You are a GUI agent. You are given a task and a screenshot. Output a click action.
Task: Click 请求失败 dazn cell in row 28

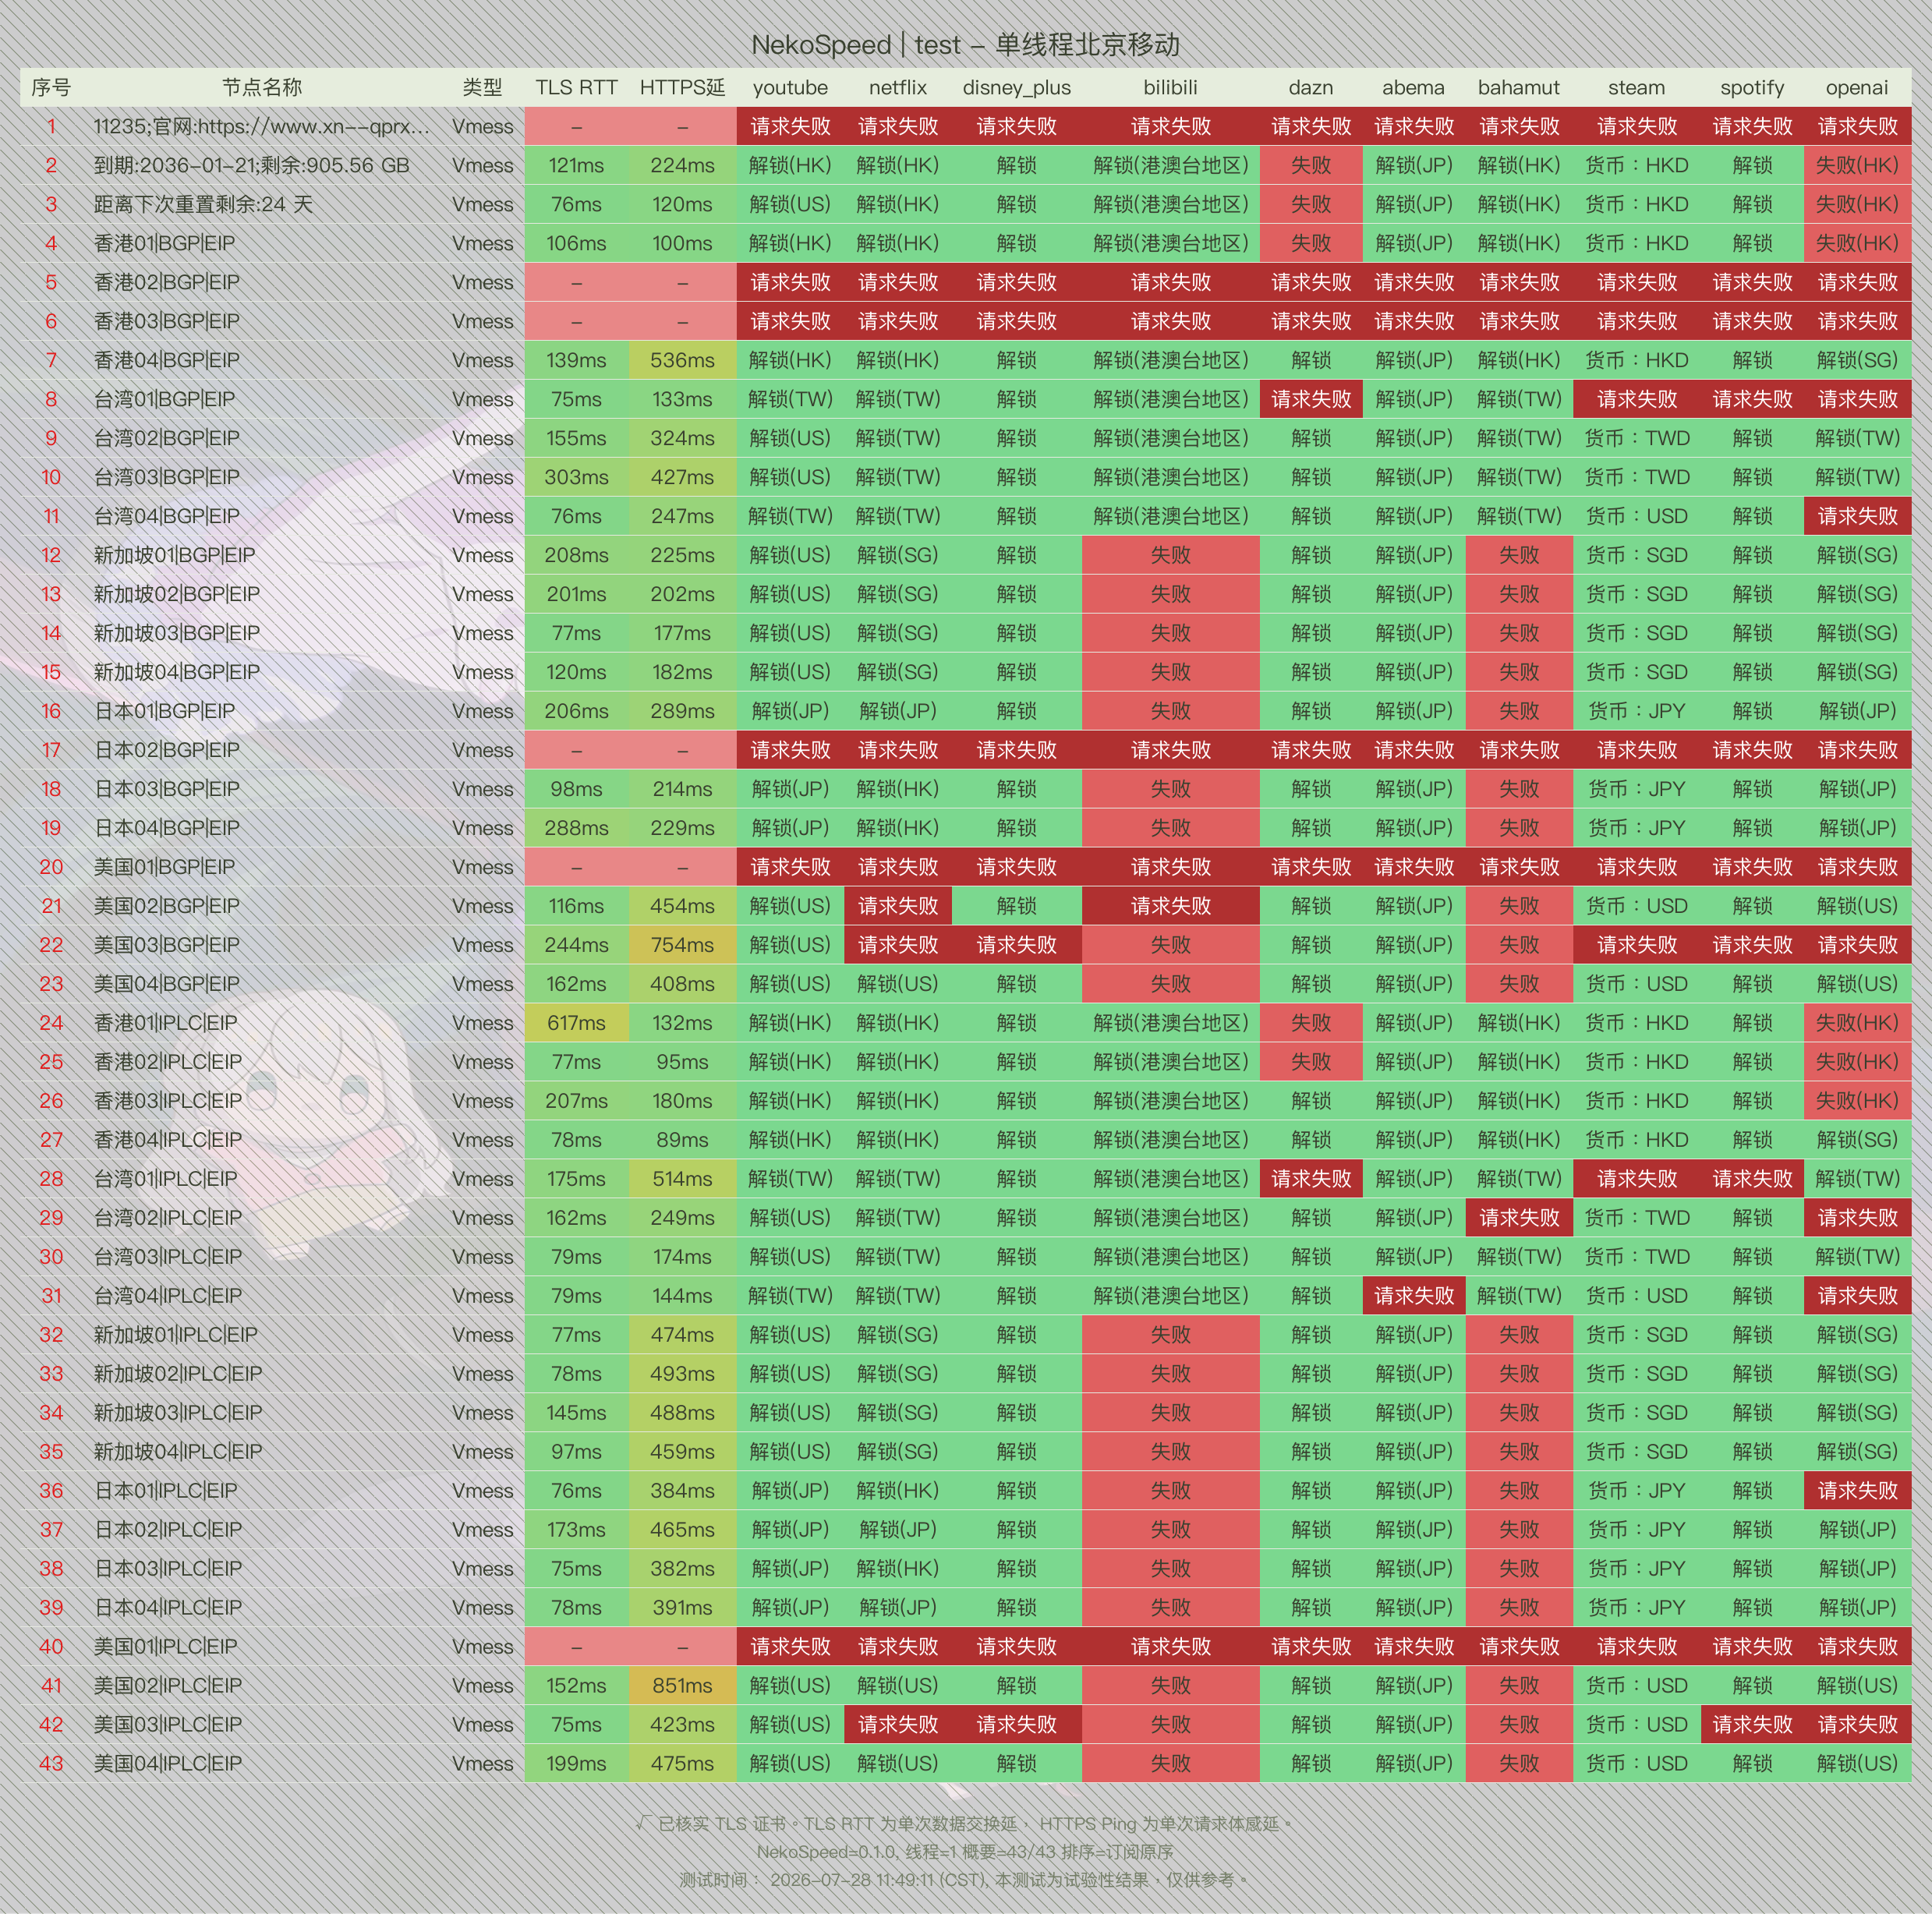1311,1178
